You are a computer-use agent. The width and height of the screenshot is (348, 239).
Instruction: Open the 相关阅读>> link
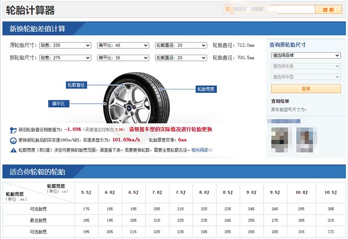(x=202, y=150)
